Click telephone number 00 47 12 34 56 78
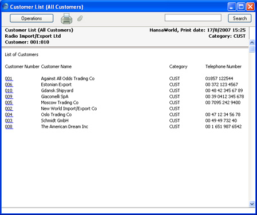Screen dimensions: 257x215 point(223,114)
